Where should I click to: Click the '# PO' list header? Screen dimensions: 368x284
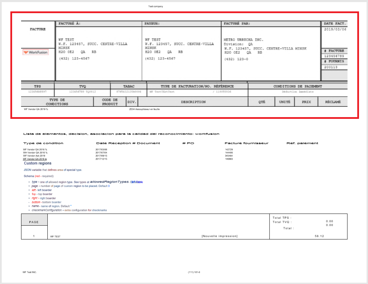point(188,143)
